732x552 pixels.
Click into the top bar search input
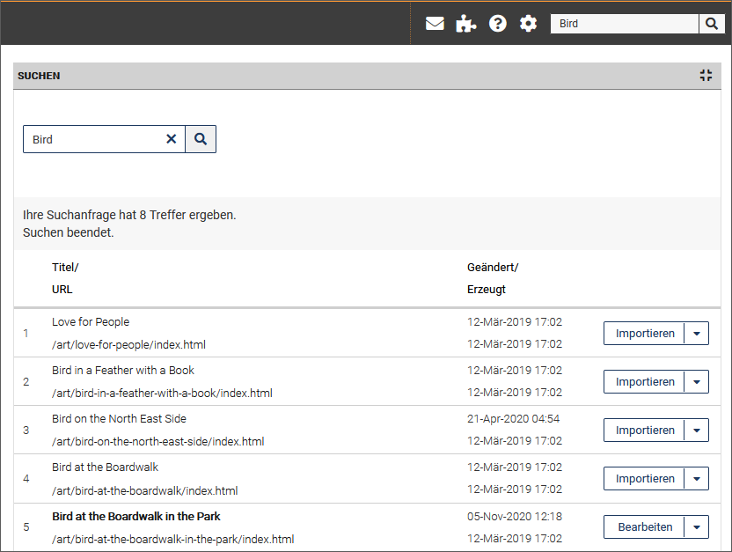[625, 24]
